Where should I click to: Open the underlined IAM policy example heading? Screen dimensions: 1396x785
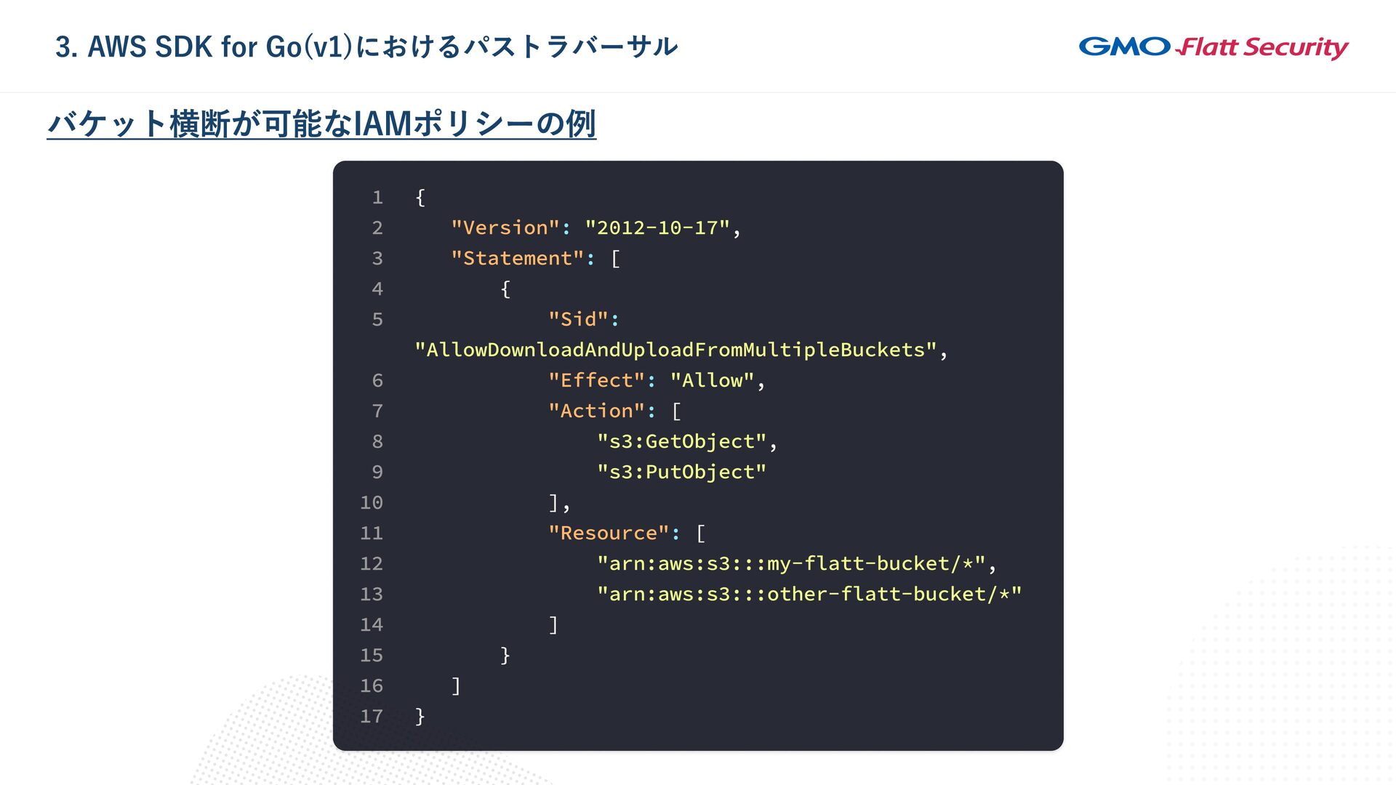pos(321,124)
